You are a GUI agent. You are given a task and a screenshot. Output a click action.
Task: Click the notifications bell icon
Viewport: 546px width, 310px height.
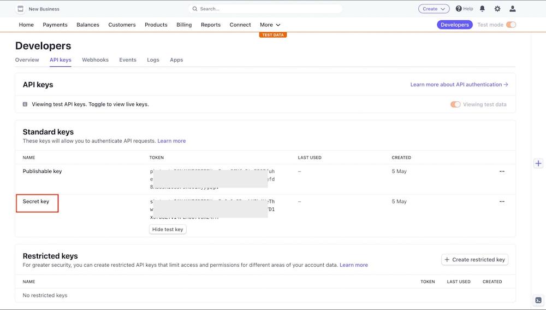click(x=482, y=9)
